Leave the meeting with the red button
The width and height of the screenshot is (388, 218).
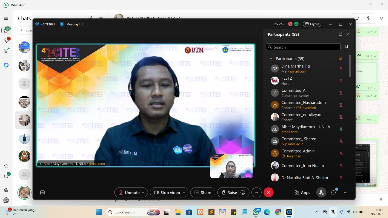click(268, 192)
